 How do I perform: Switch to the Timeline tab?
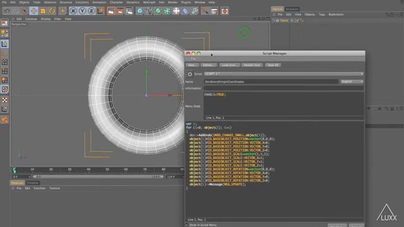[33, 183]
